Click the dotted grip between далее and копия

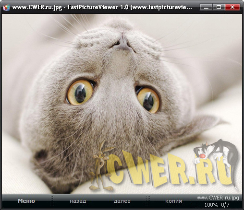point(148,201)
